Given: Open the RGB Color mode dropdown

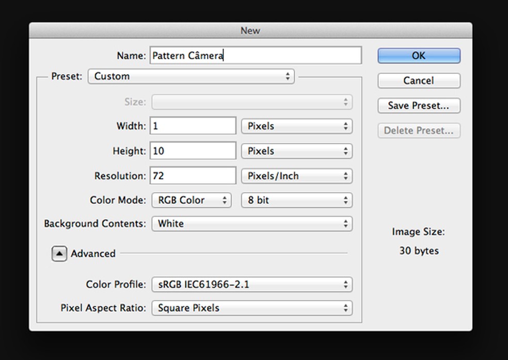Looking at the screenshot, I should [191, 200].
